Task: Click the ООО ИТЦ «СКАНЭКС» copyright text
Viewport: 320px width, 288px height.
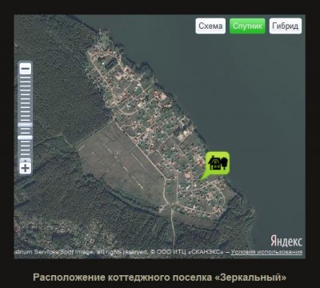Action: 190,252
